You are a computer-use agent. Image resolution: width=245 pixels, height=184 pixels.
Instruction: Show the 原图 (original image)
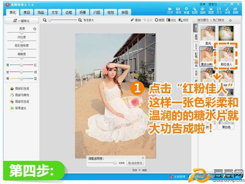[159, 20]
